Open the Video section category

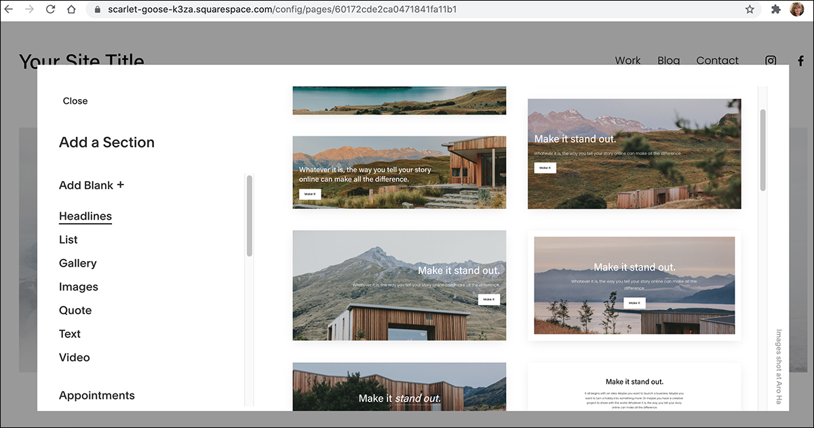click(x=75, y=357)
